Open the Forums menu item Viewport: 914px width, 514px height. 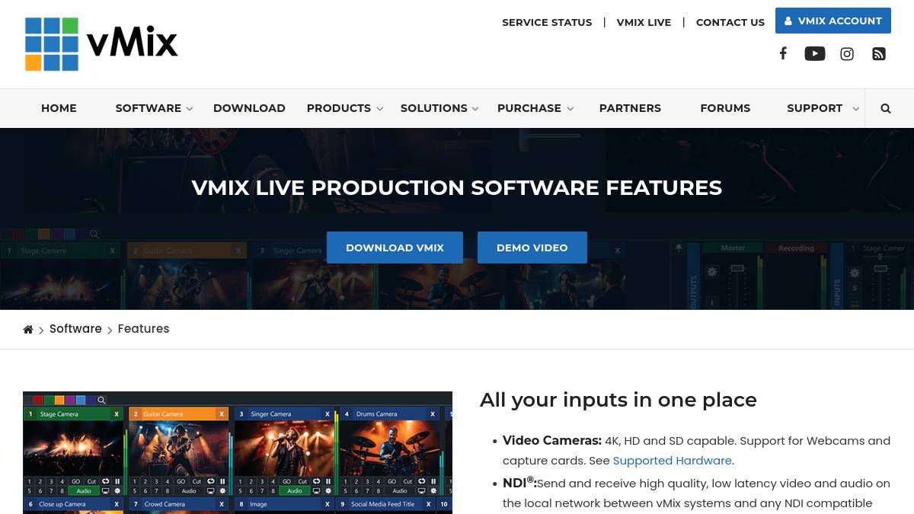725,108
